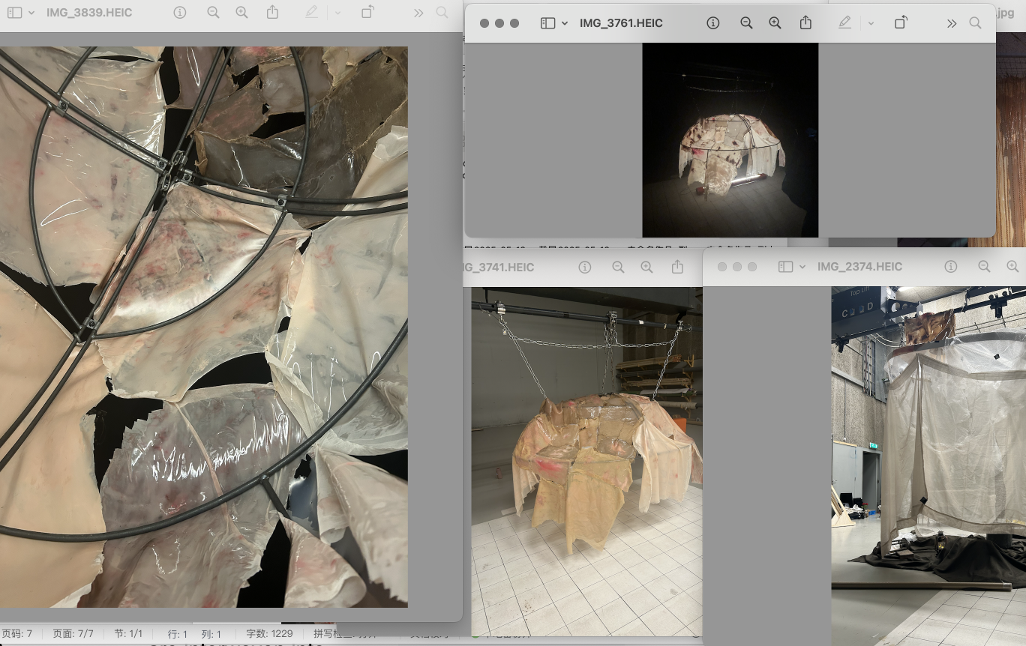Toggle sidebar in IMG_3761.HEIC window

coord(547,23)
